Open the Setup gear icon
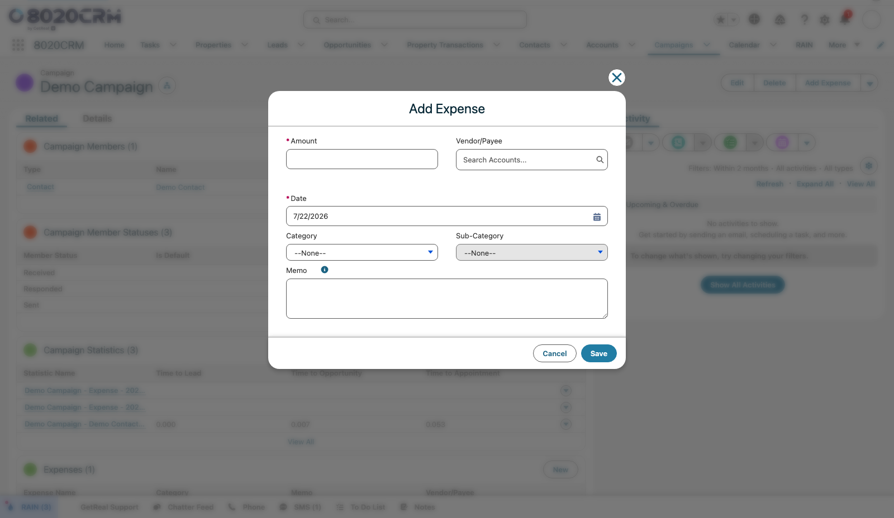This screenshot has height=518, width=894. tap(825, 20)
